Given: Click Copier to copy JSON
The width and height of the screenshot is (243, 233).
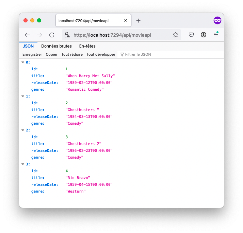Looking at the screenshot, I should coord(52,54).
